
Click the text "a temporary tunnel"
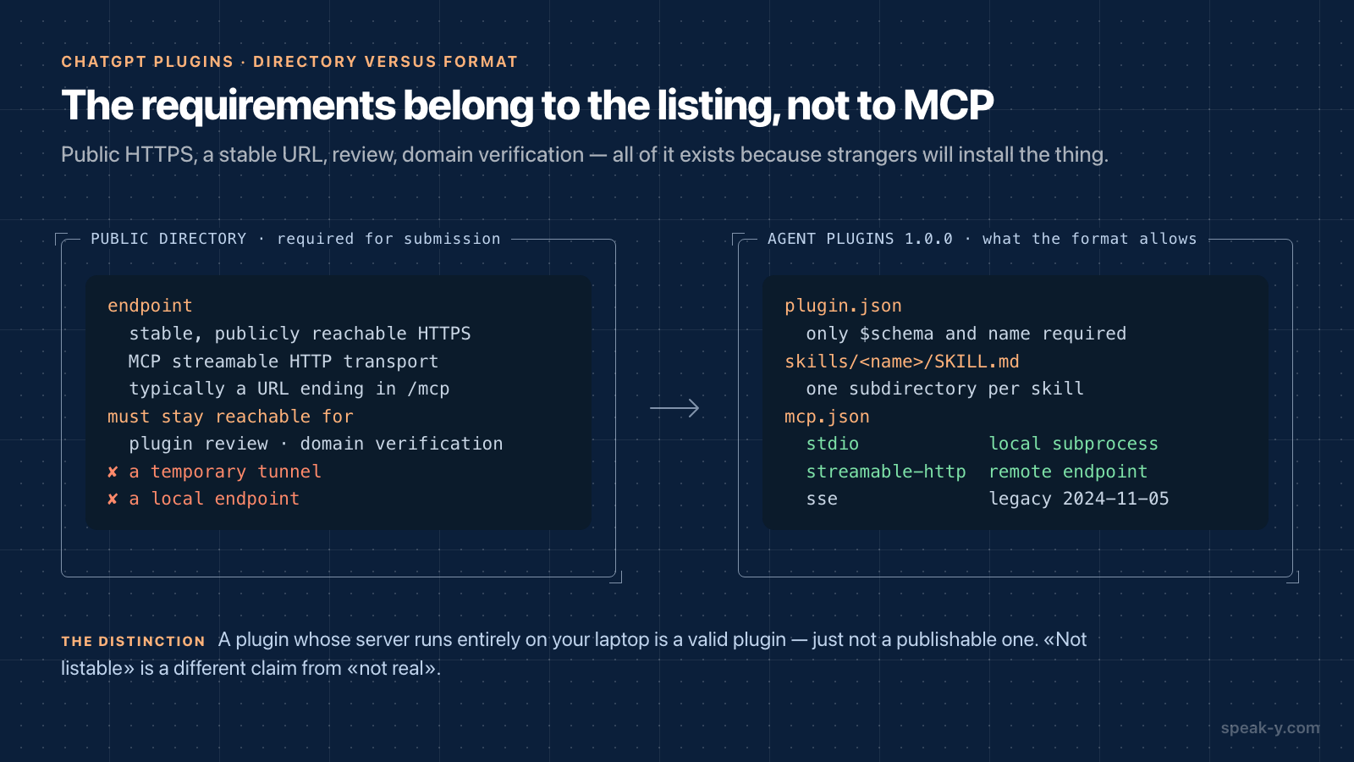(x=225, y=472)
